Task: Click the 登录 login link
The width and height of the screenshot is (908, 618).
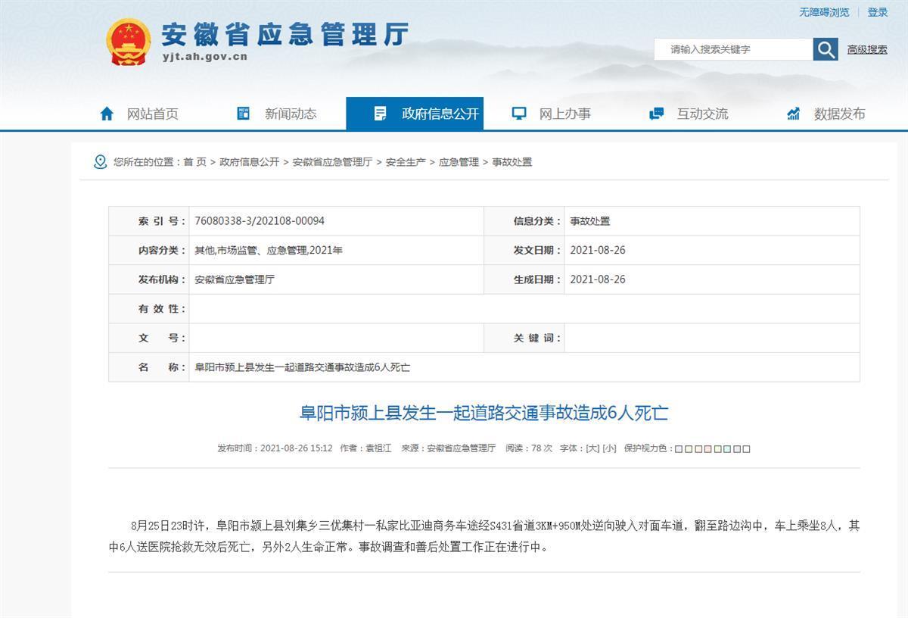Action: [878, 12]
